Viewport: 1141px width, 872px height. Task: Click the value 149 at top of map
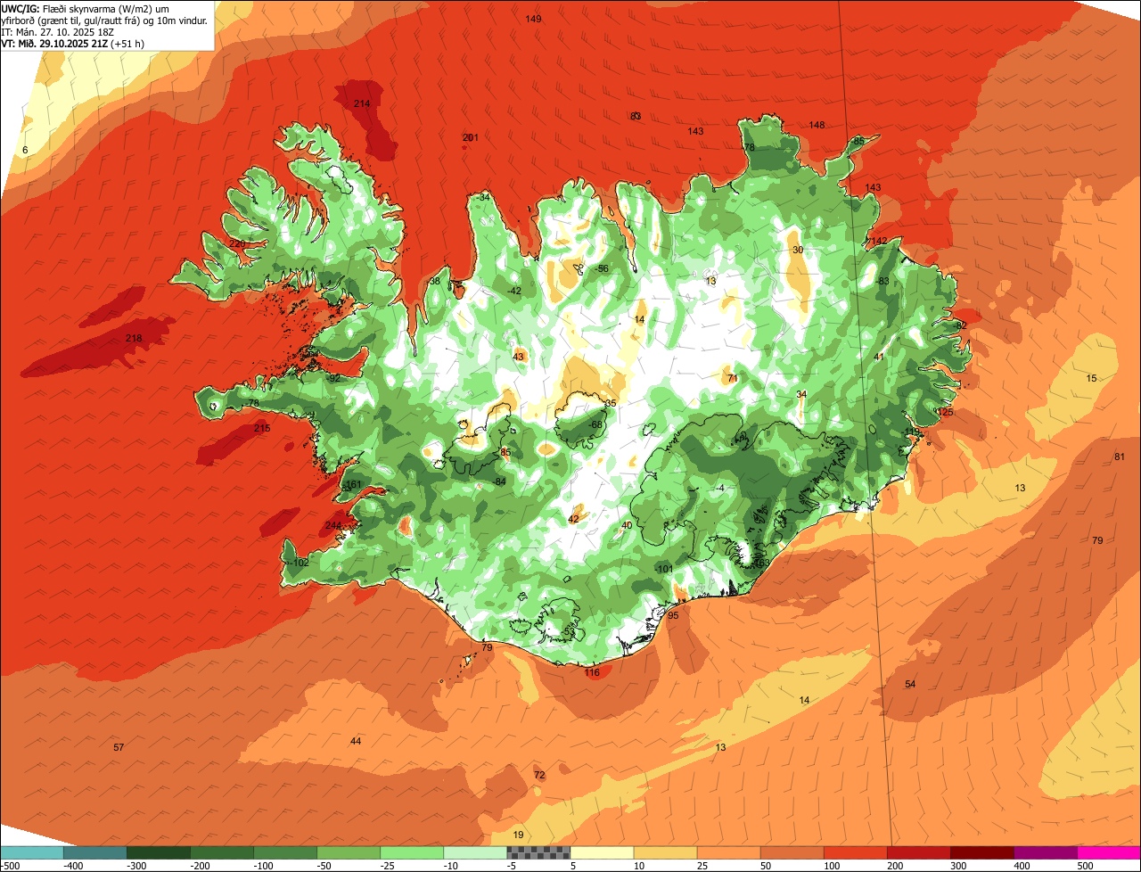(533, 19)
